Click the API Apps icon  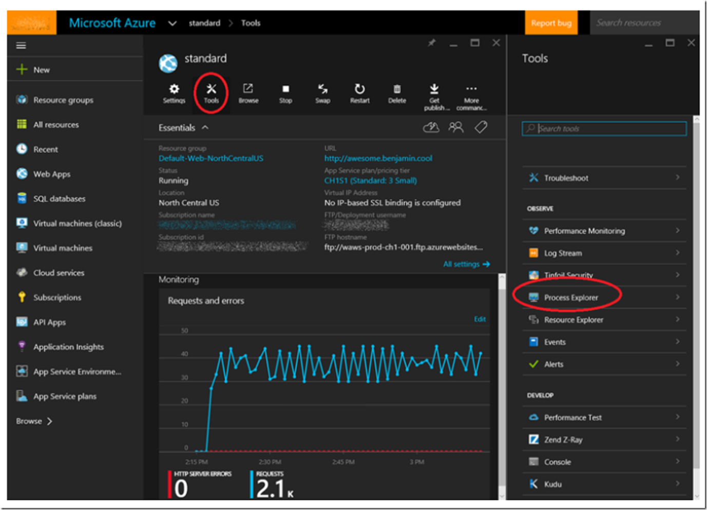click(22, 322)
